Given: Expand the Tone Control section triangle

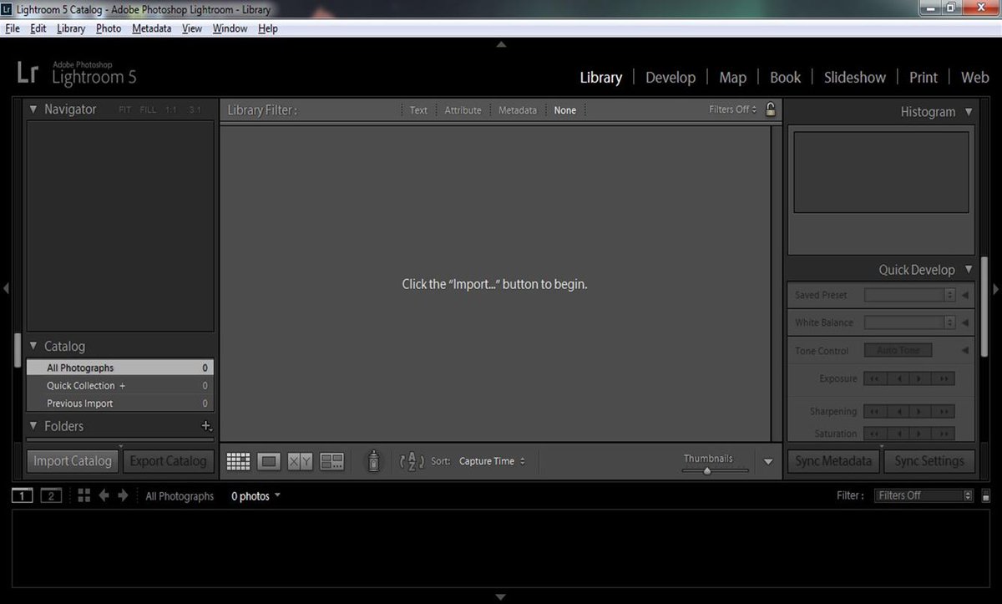Looking at the screenshot, I should [966, 350].
